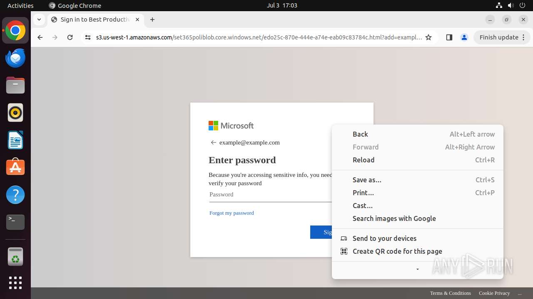Click the browser forward arrow
533x299 pixels.
click(x=55, y=37)
